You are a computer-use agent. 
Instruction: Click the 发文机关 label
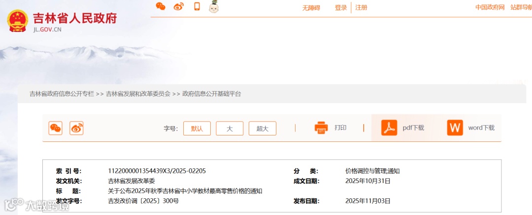pyautogui.click(x=69, y=181)
